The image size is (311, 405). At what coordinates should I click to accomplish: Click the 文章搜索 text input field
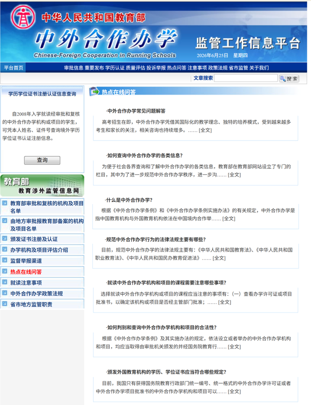(246, 78)
